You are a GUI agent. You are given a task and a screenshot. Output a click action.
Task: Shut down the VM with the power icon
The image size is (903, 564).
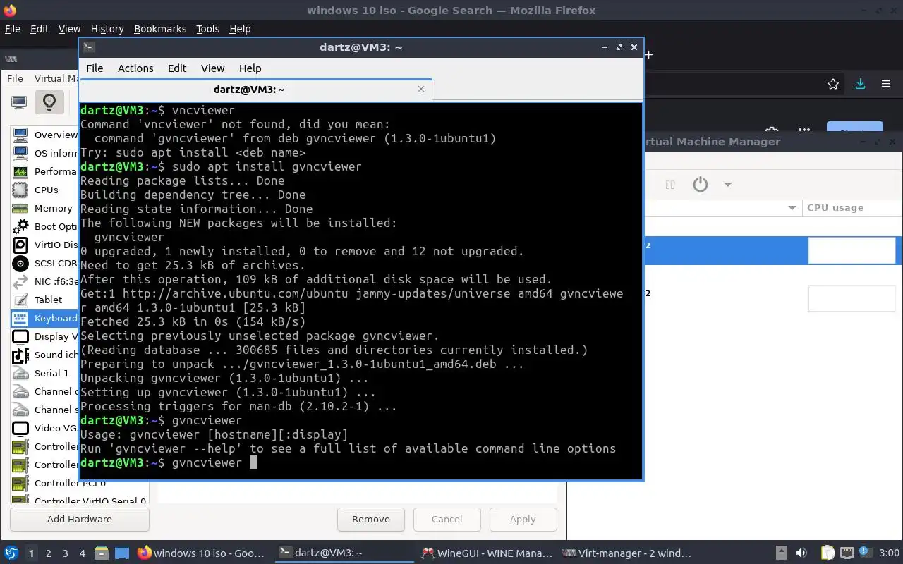pyautogui.click(x=700, y=185)
